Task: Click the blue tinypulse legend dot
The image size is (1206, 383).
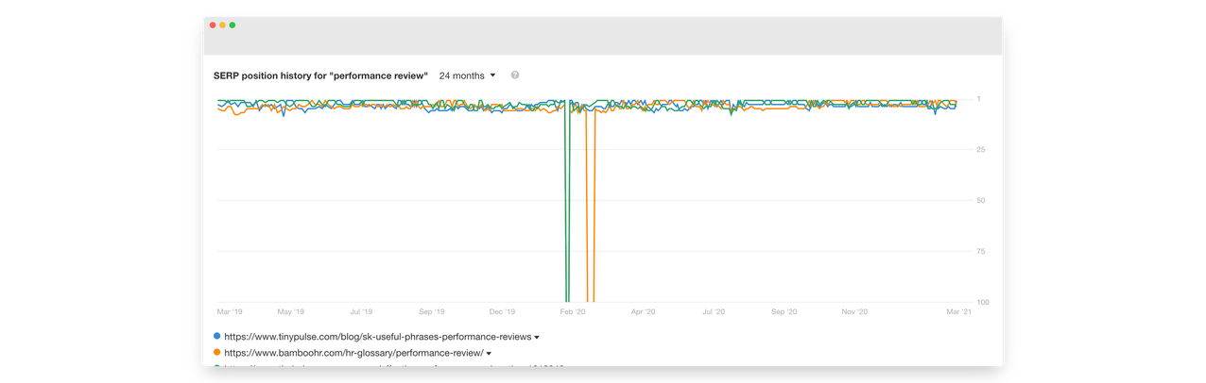Action: tap(217, 336)
